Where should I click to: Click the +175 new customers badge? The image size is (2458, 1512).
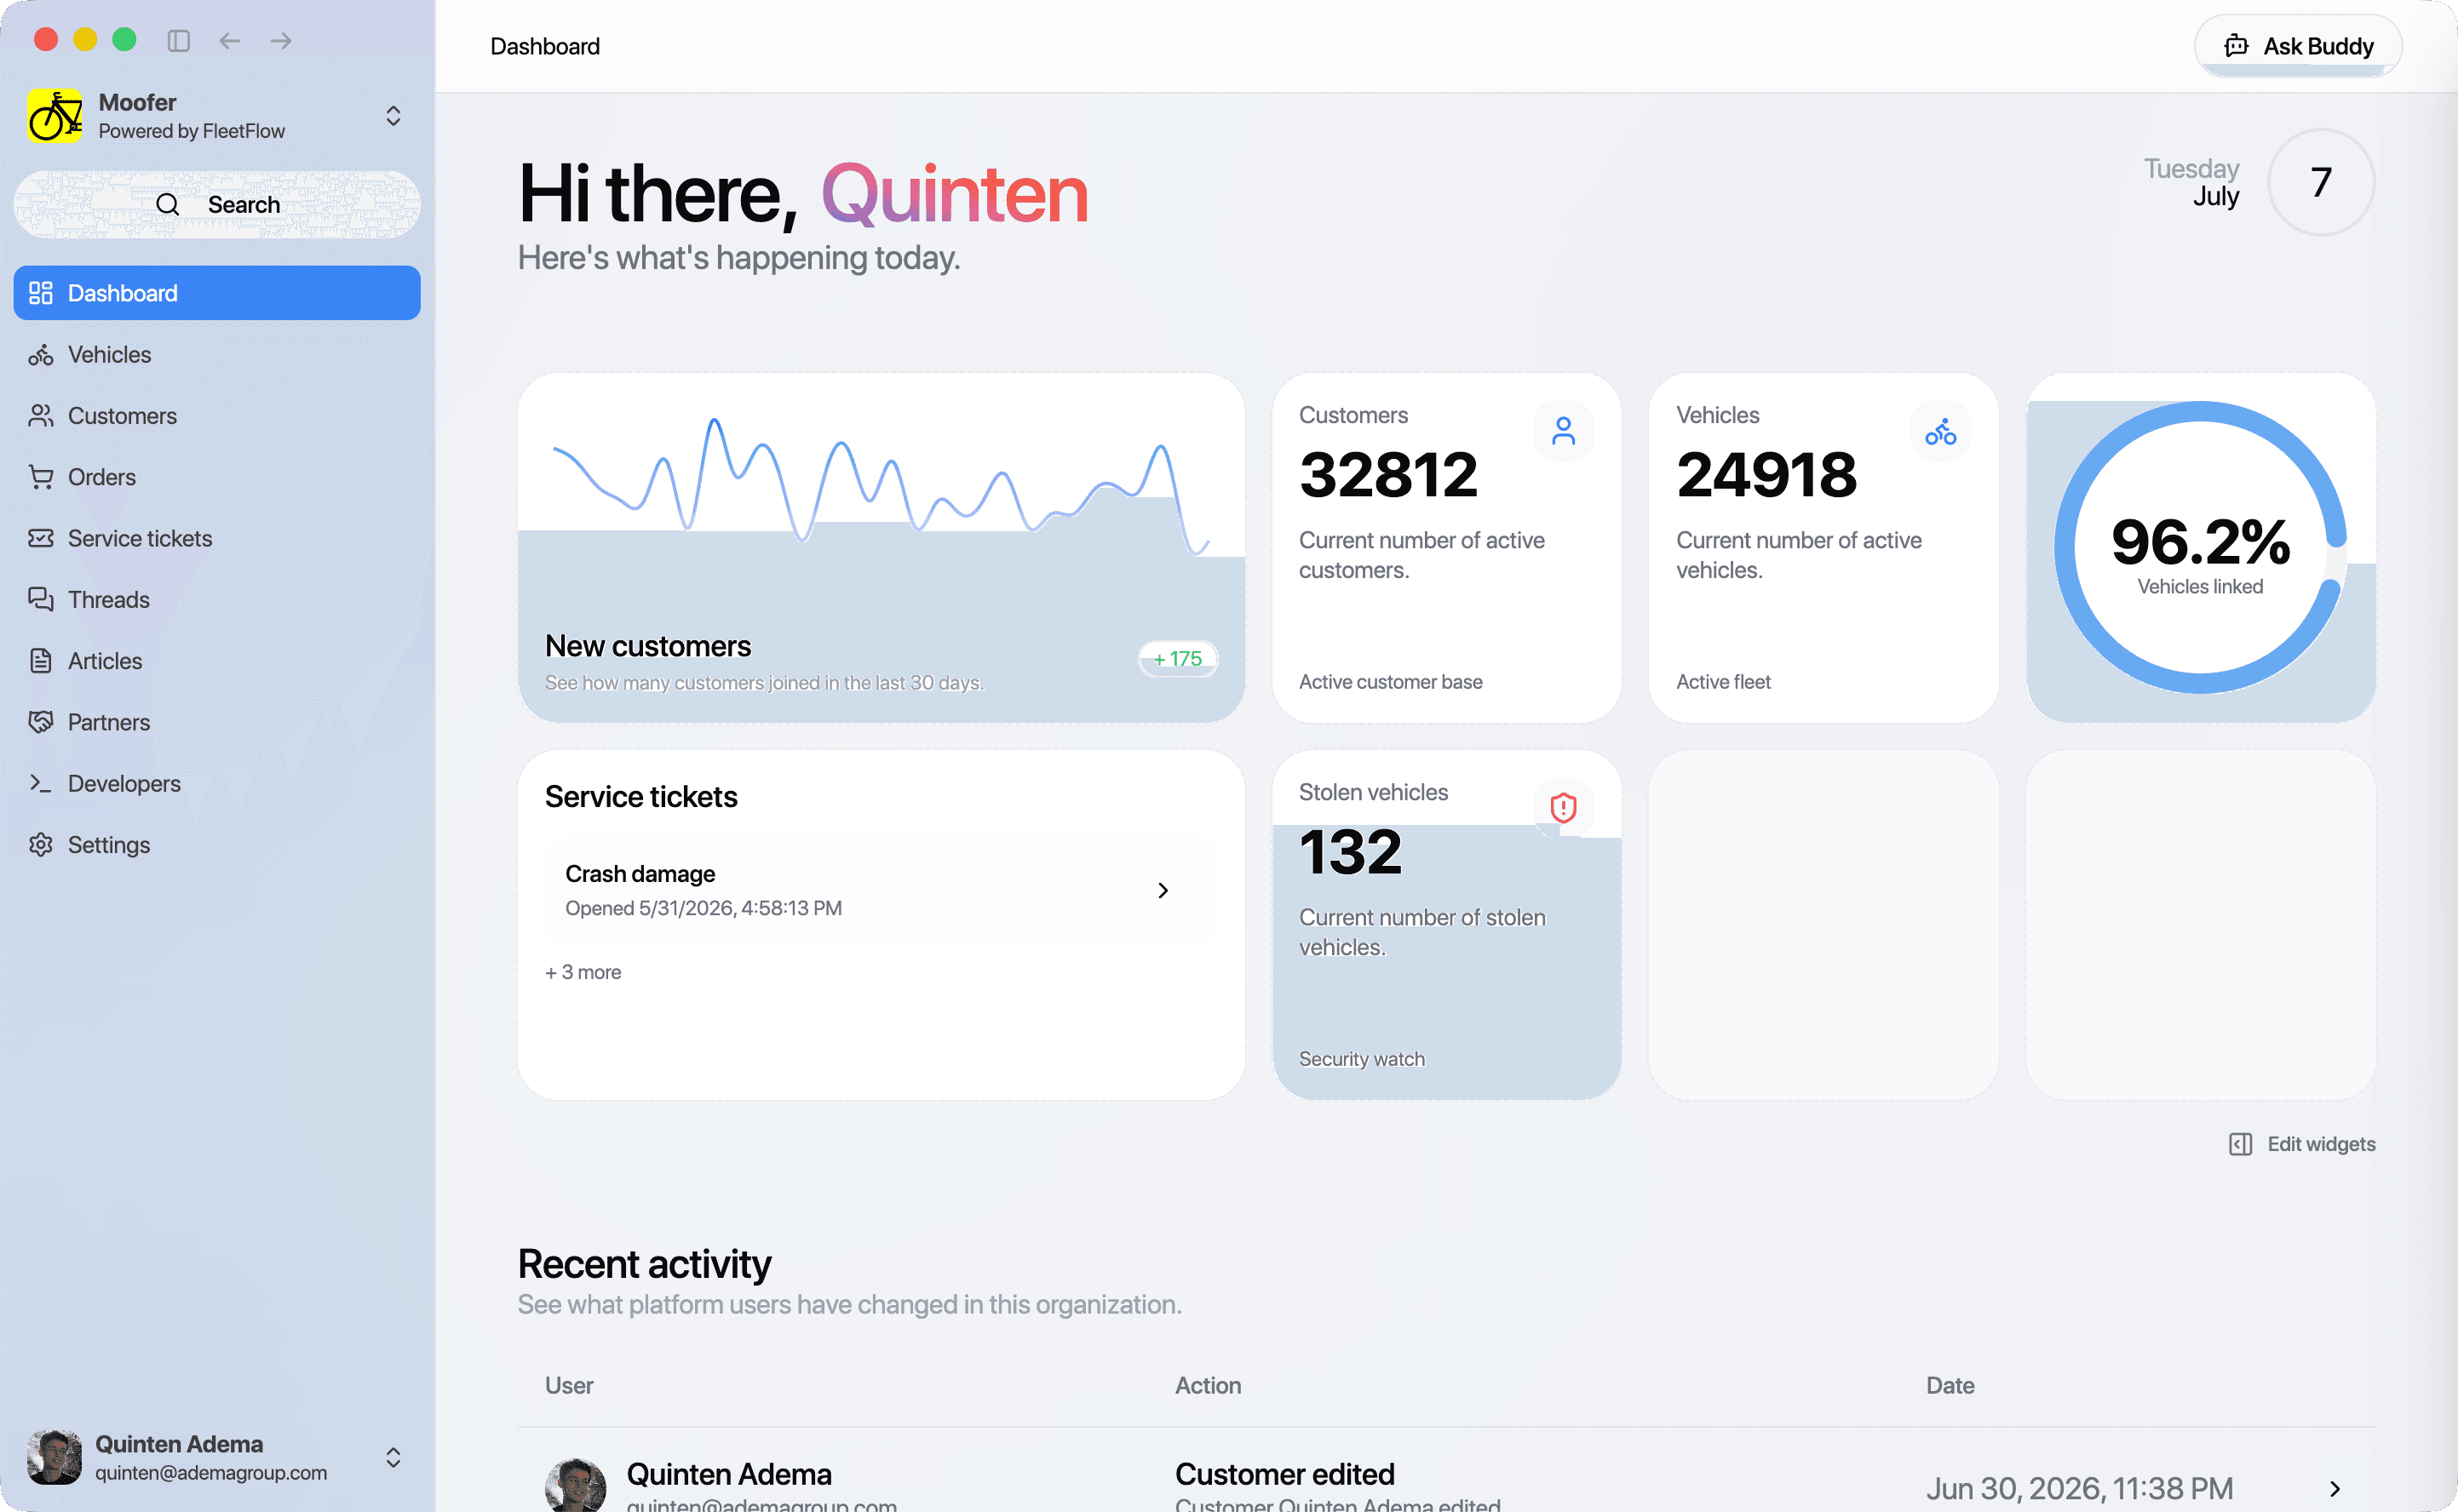[1178, 659]
